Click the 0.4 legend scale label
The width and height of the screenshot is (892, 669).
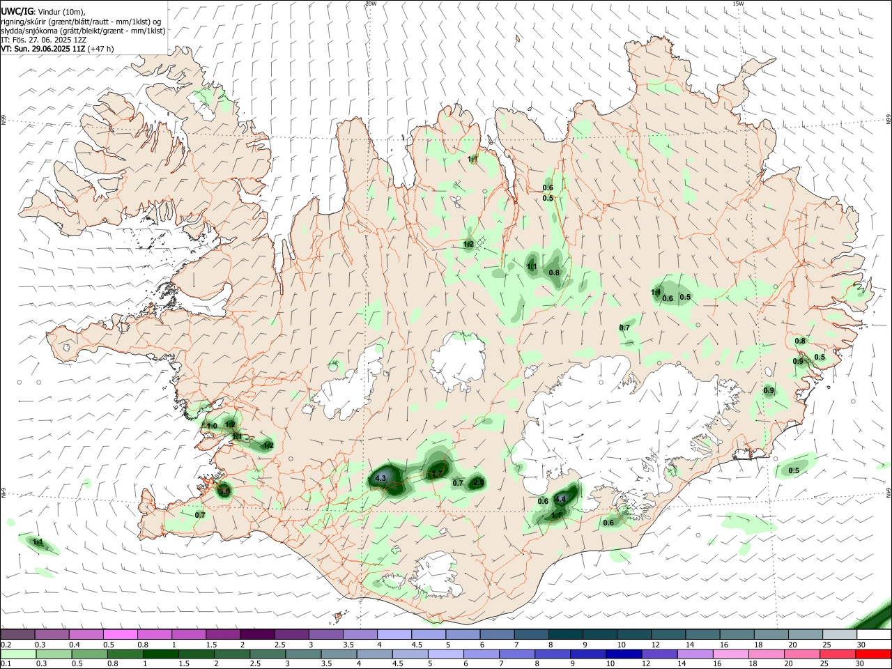pyautogui.click(x=75, y=645)
